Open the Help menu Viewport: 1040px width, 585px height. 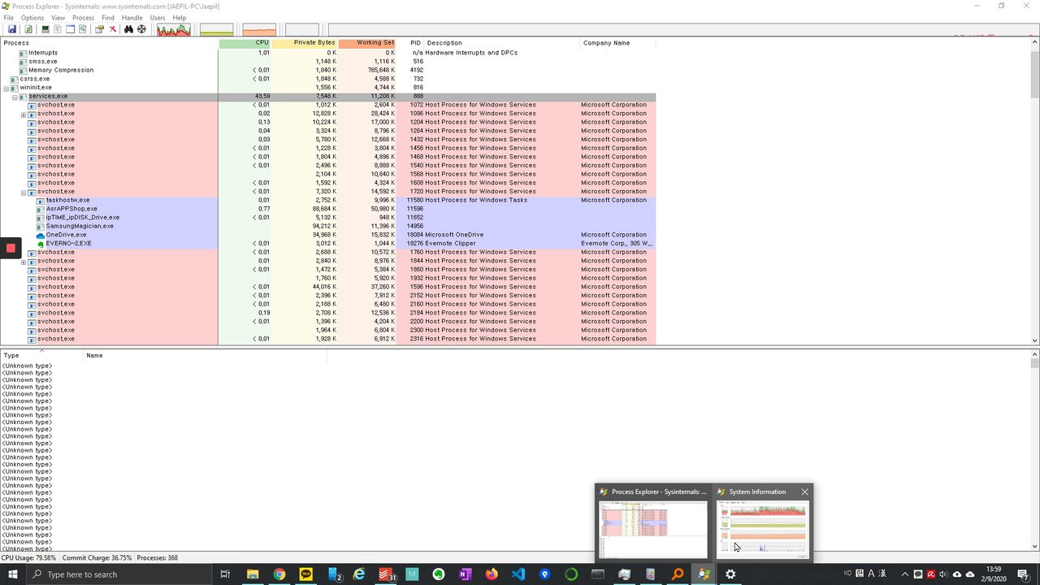[180, 18]
